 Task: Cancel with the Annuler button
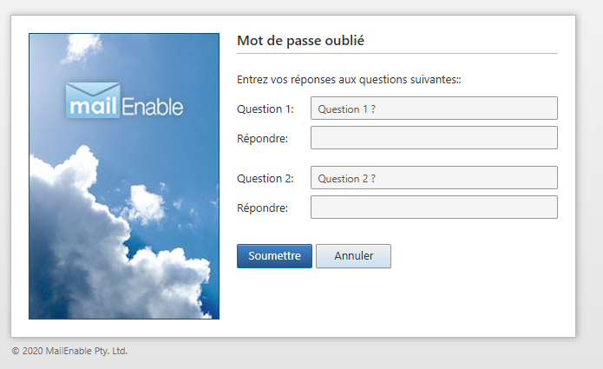point(353,256)
